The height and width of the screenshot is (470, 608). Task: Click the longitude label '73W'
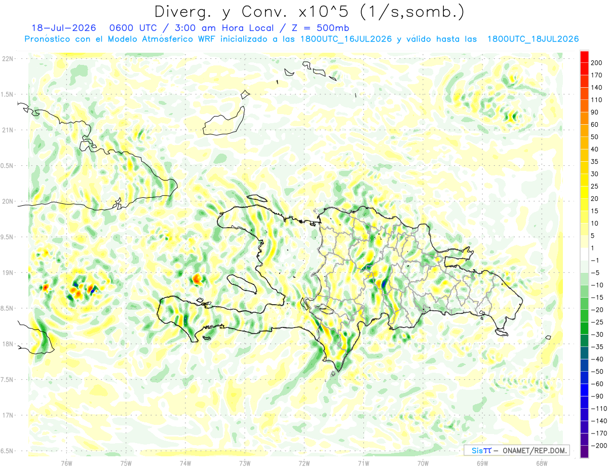[245, 463]
